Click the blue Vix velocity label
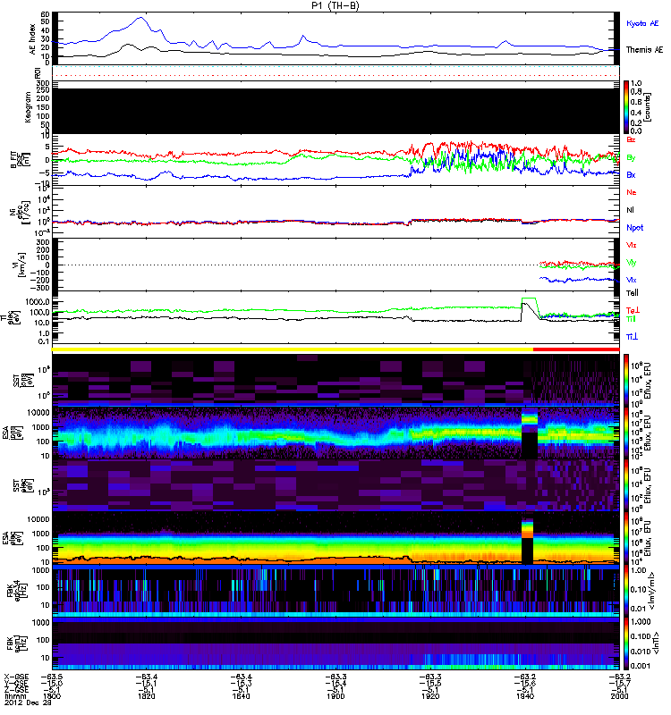671x715 pixels. 632,280
